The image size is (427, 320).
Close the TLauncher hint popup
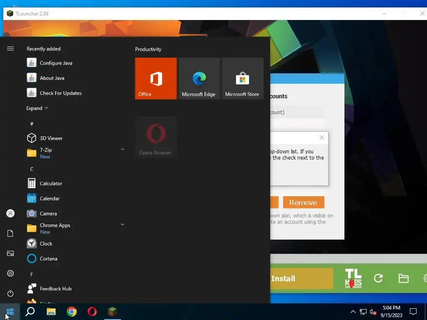pos(322,137)
